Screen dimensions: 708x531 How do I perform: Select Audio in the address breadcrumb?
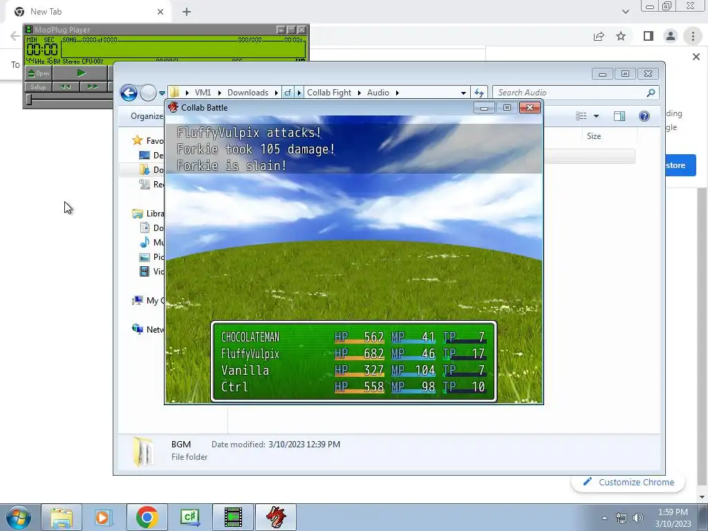[378, 93]
